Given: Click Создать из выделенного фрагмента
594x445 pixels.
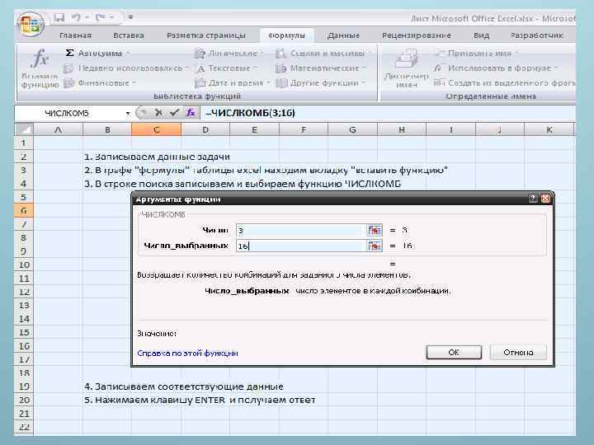Looking at the screenshot, I should [x=505, y=82].
